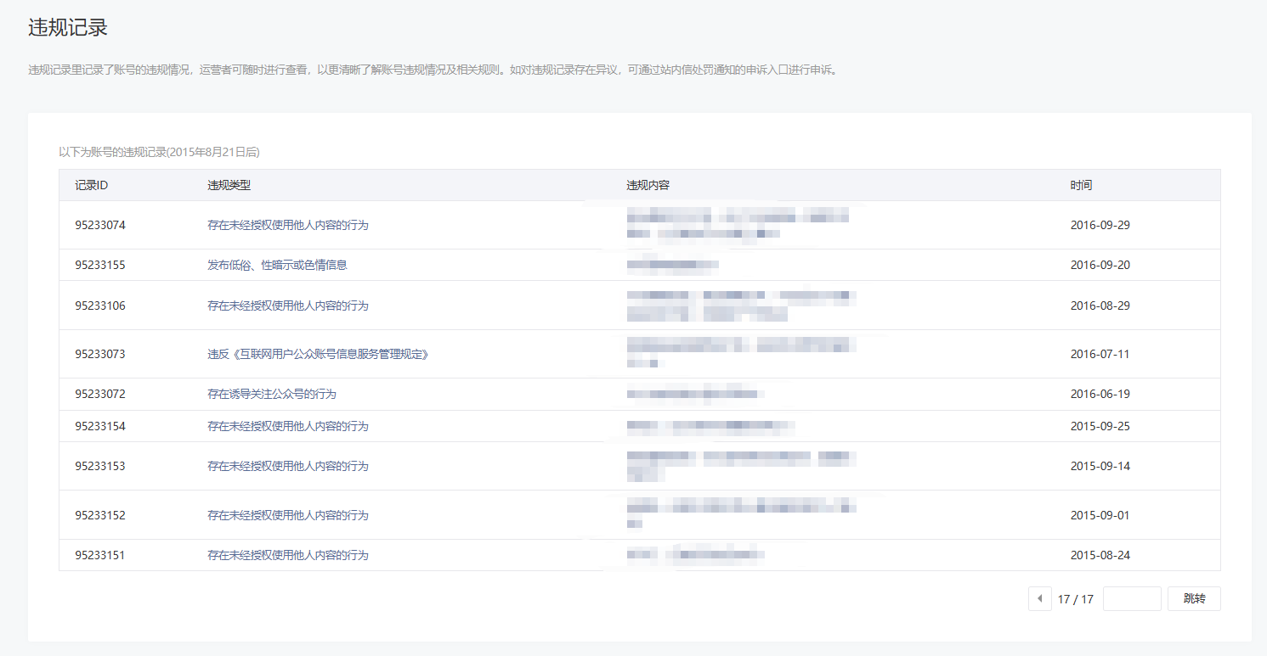Click 违反《互联网用户公众账号信息服务管理规定》 link

coord(318,354)
